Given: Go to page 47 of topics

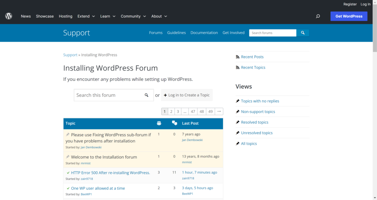Looking at the screenshot, I should [x=193, y=111].
